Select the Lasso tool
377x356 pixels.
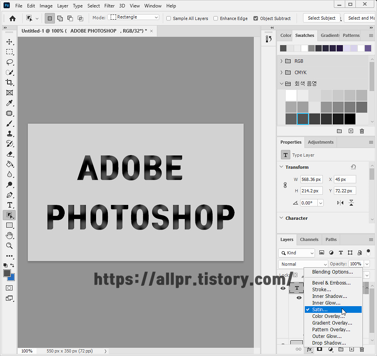click(9, 62)
